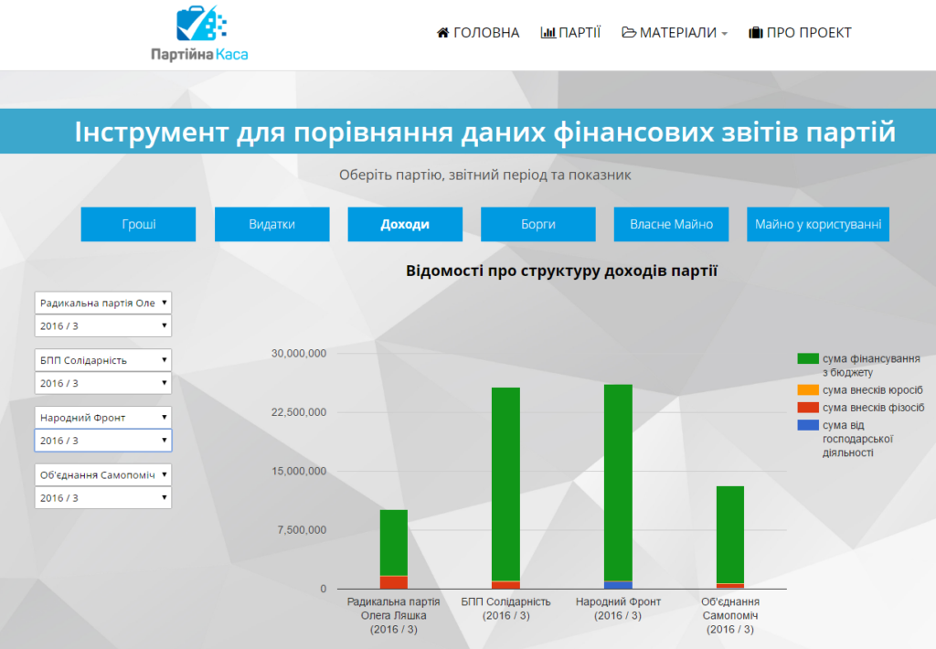
Task: Expand the МАТЕРІАЛИ dropdown caret
Action: point(724,34)
